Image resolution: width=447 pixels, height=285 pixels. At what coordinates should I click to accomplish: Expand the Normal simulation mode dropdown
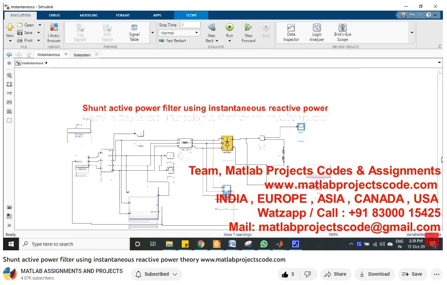(197, 33)
